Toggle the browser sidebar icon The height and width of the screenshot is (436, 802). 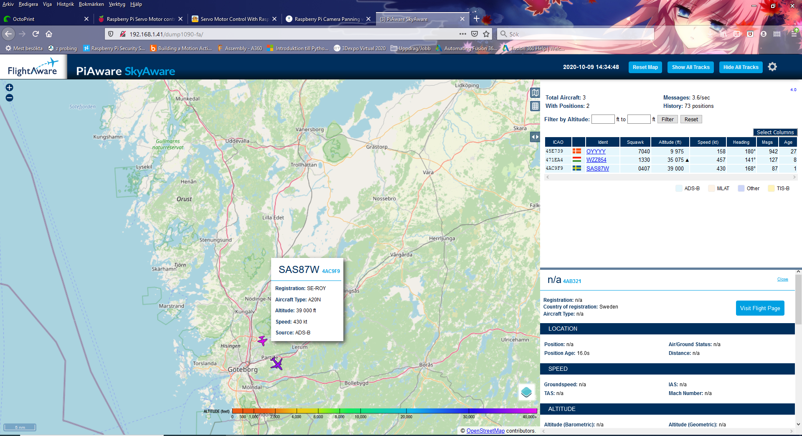coord(737,34)
